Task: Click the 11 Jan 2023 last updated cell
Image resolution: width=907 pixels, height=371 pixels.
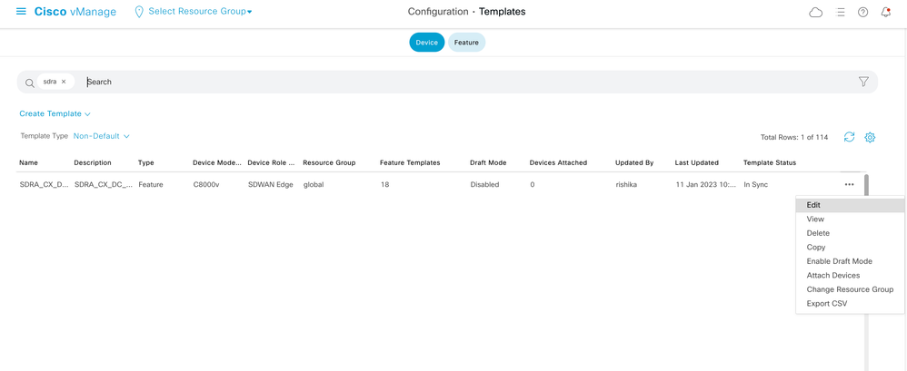Action: 706,185
